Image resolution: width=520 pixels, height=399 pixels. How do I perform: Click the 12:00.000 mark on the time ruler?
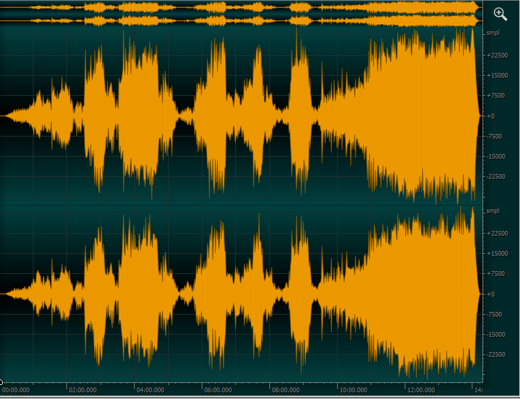point(421,390)
